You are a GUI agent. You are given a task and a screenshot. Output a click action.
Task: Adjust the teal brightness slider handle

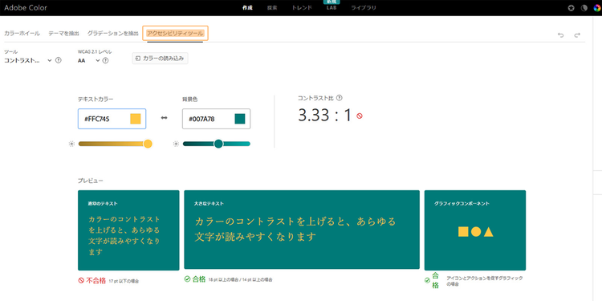point(218,144)
